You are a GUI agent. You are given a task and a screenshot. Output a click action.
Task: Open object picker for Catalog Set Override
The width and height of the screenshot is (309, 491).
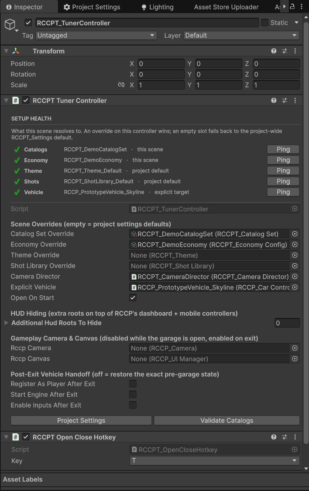[x=295, y=234]
